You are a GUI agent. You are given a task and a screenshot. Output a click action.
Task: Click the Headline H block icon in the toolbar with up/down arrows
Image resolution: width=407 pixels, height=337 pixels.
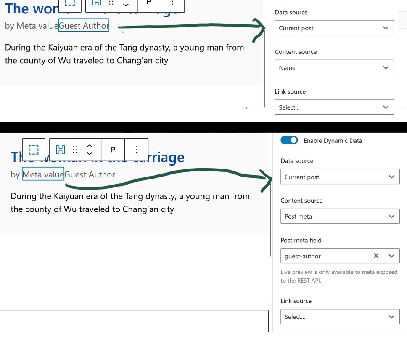(61, 150)
